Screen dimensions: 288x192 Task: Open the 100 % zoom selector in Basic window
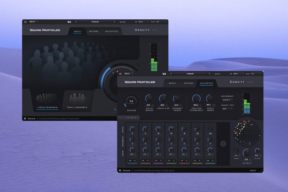coord(34,22)
